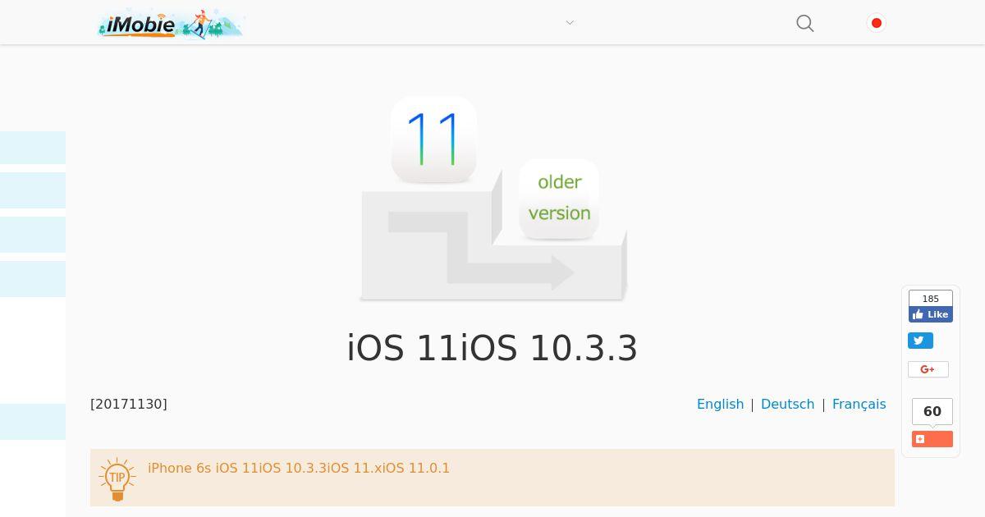Viewport: 985px width, 517px height.
Task: Click the share count 60
Action: (932, 411)
